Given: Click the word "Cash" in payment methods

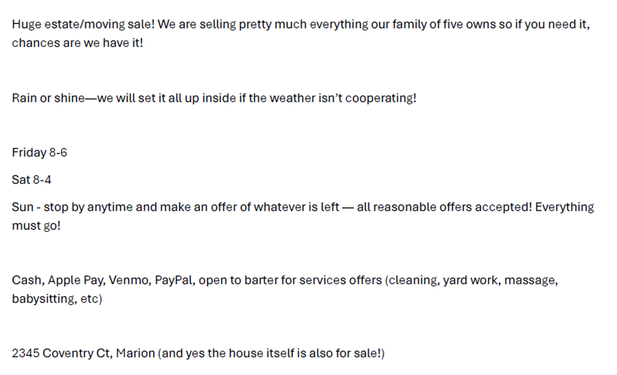Looking at the screenshot, I should pyautogui.click(x=26, y=280).
